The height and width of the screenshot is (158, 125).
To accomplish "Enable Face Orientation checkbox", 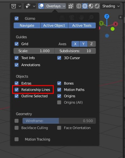I will point(59,128).
